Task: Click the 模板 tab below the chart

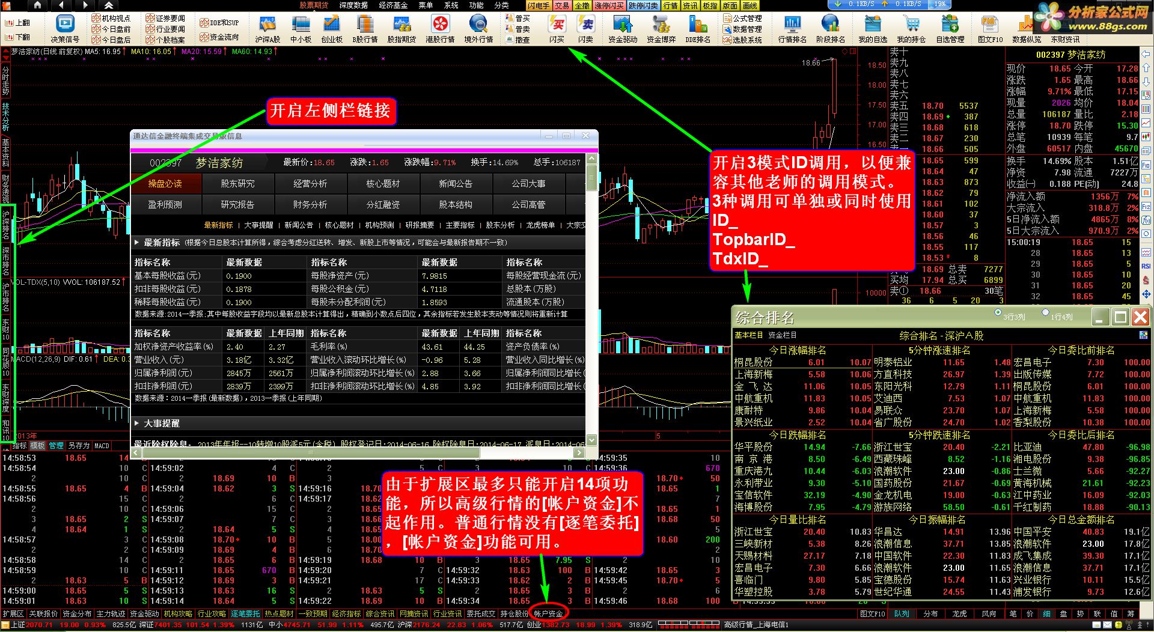Action: click(38, 446)
